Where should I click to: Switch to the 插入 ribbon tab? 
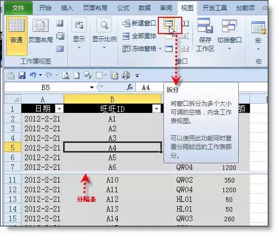tap(67, 8)
